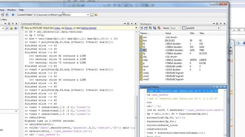
Task: Open the Getting Started link
Action: 88,28
